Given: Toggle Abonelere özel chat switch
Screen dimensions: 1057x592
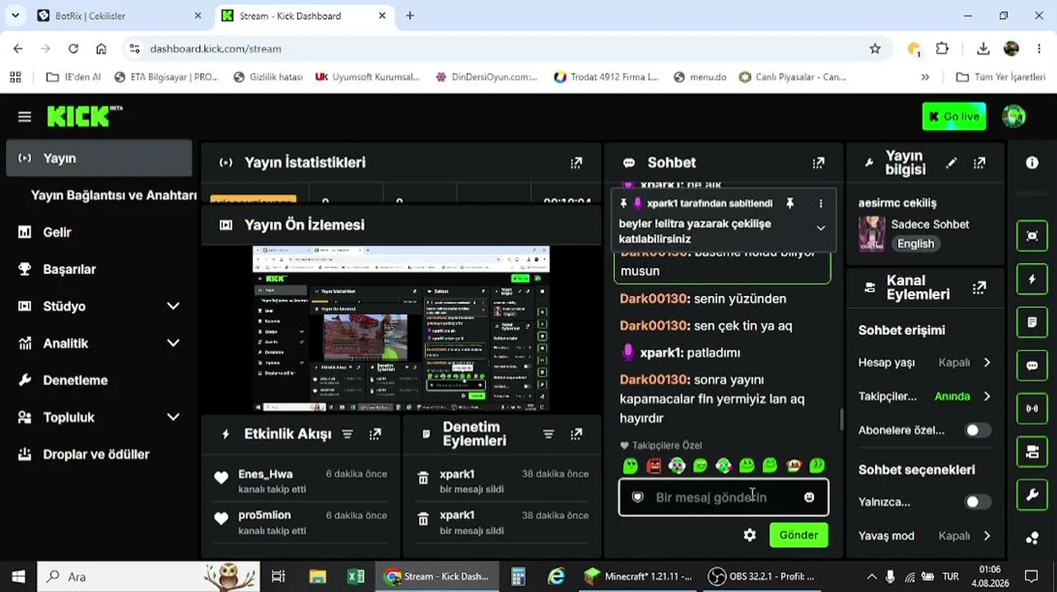Looking at the screenshot, I should tap(977, 430).
